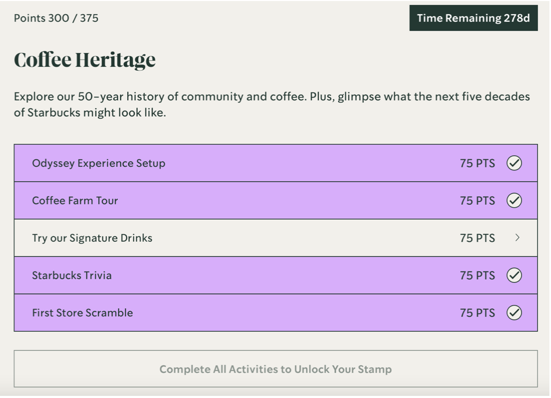Click the First Store Scramble checkmark icon

(x=514, y=313)
